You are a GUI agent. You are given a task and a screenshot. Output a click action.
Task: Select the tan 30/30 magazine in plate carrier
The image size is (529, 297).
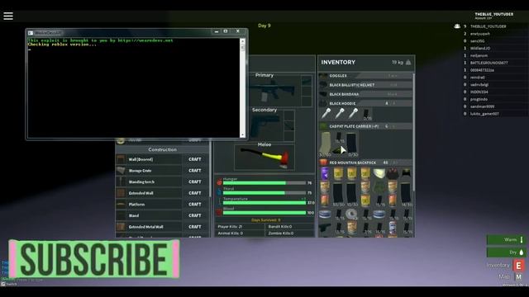tap(326, 144)
